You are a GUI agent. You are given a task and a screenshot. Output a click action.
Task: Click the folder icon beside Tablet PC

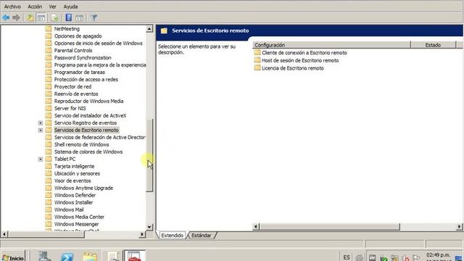pyautogui.click(x=49, y=159)
